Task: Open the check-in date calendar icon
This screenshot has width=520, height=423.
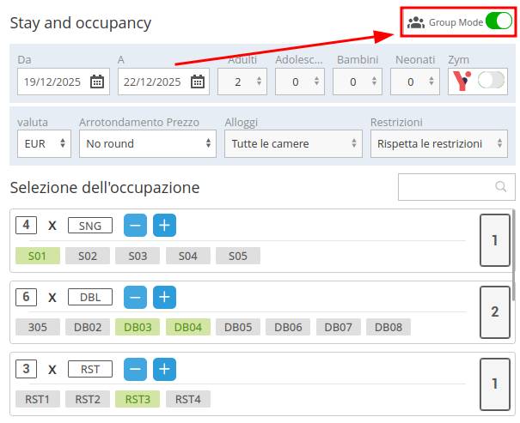Action: (x=97, y=82)
